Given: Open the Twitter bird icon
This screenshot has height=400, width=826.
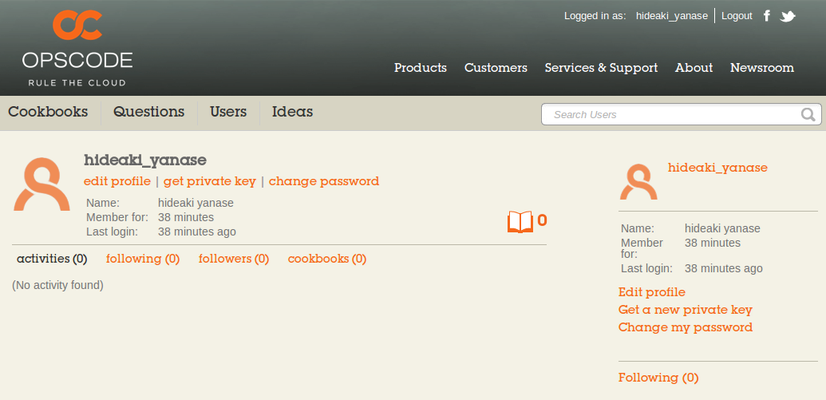Looking at the screenshot, I should (788, 16).
